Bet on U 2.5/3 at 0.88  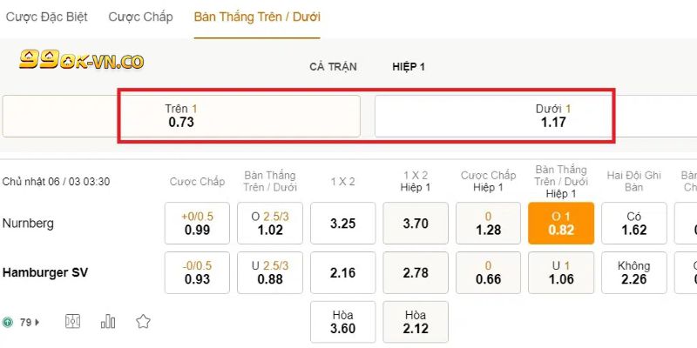click(x=270, y=272)
